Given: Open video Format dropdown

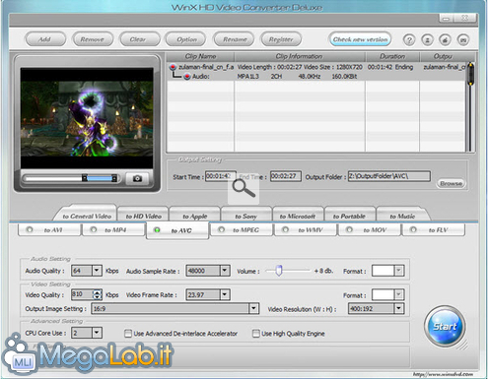Looking at the screenshot, I should [x=398, y=294].
